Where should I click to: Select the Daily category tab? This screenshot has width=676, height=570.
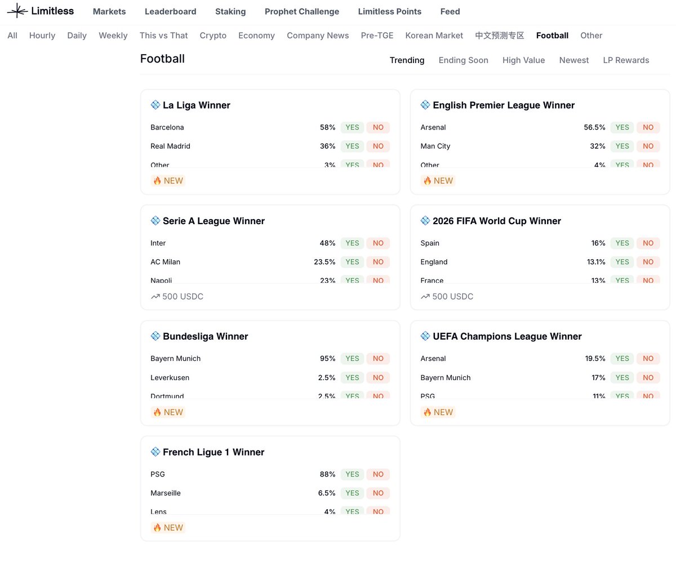(77, 35)
